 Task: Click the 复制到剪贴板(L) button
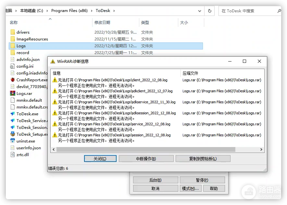point(203,159)
